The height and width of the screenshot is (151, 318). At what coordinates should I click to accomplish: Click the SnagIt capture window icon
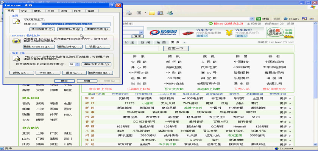304,19
